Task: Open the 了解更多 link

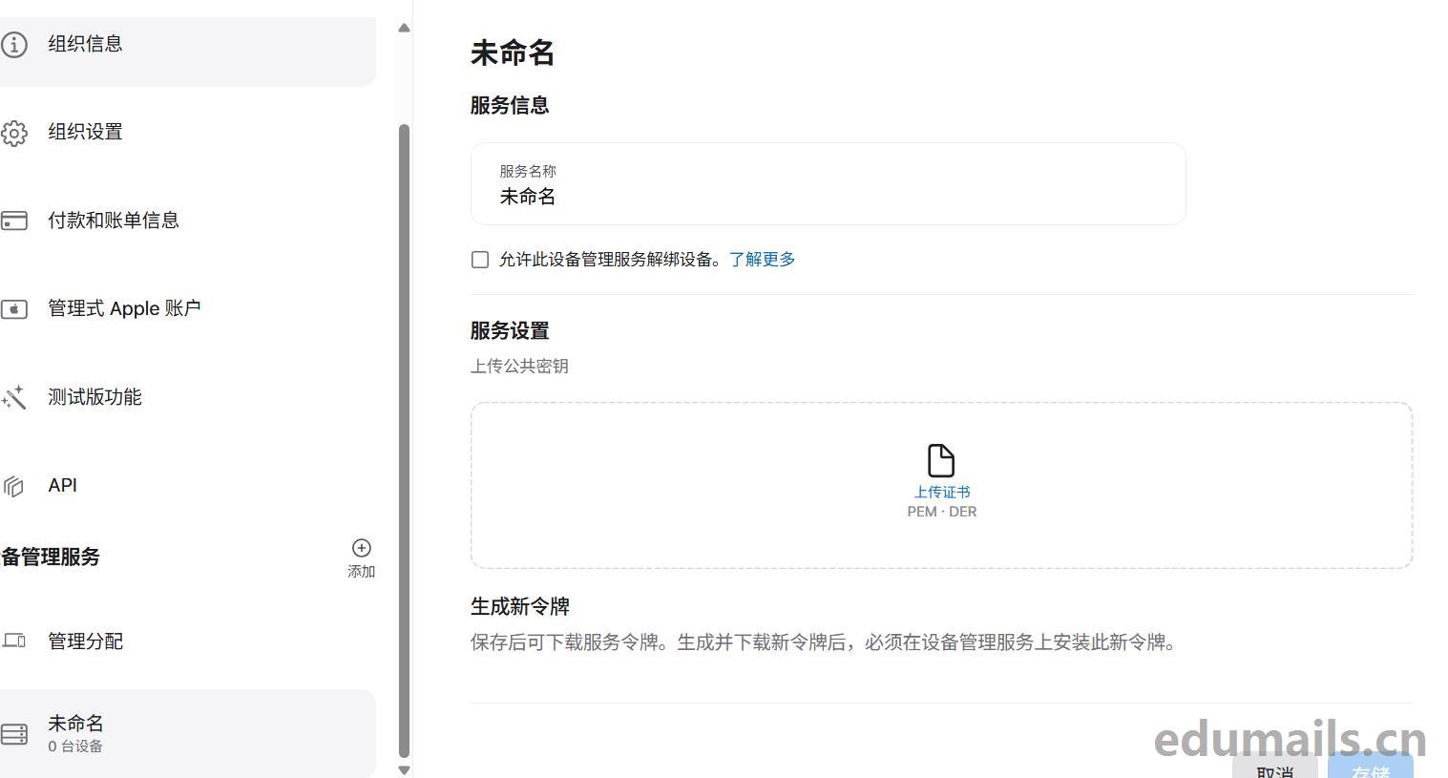Action: coord(762,260)
